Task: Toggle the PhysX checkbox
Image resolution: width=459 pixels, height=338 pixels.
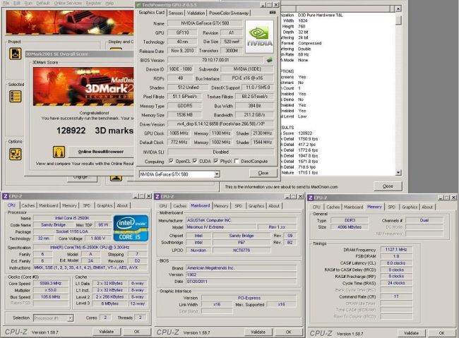Action: pyautogui.click(x=216, y=162)
